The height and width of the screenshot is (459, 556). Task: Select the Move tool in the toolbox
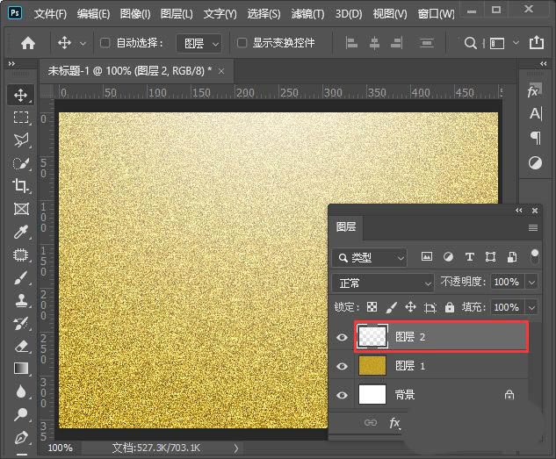21,95
